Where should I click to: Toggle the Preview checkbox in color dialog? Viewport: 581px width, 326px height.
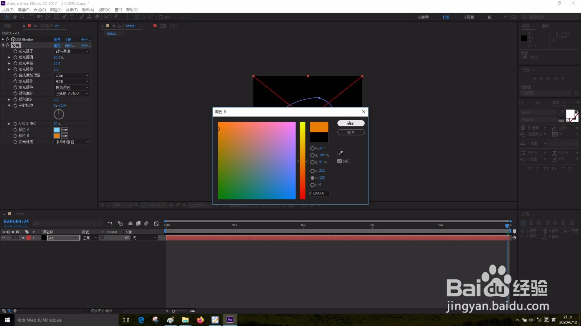tap(340, 161)
